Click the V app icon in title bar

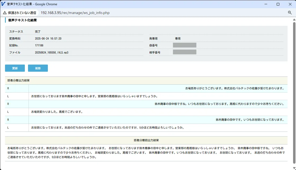[x=3, y=4]
